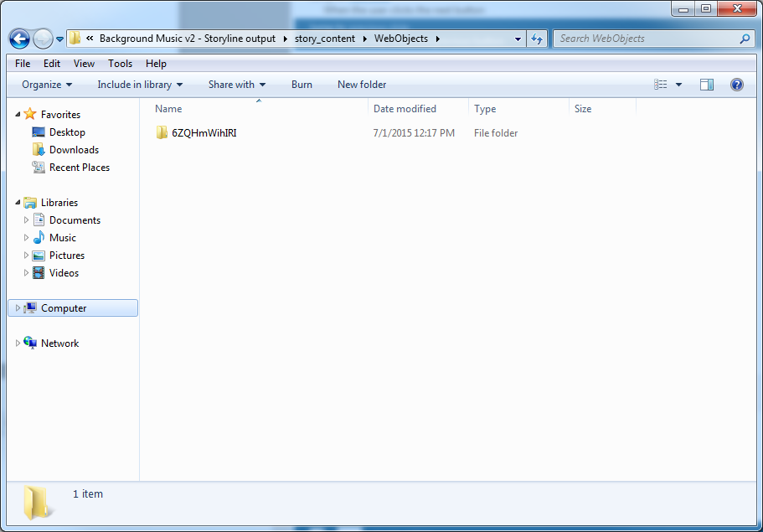Open Desktop in Favorites

tap(67, 132)
